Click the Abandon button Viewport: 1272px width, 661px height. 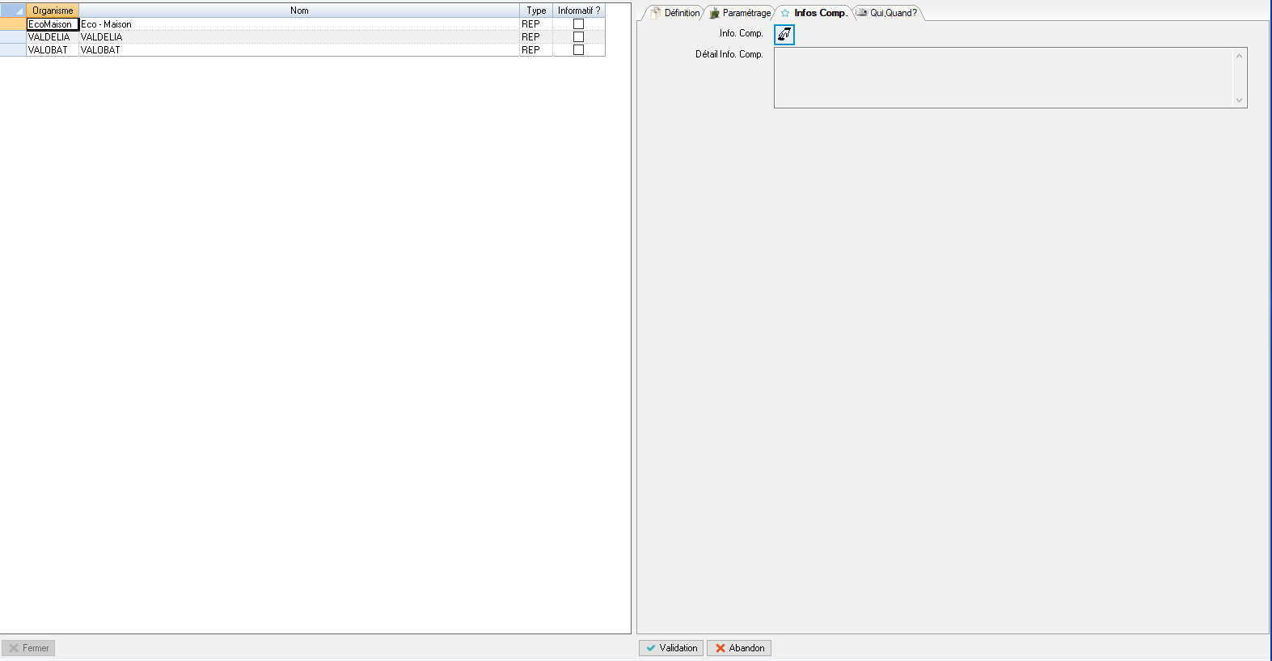[x=739, y=648]
